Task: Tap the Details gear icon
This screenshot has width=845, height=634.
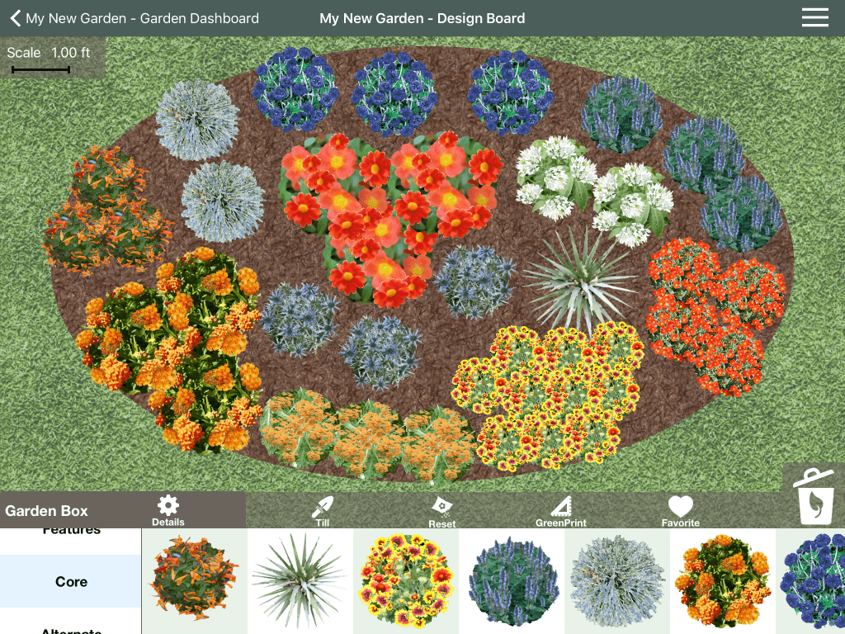Action: click(168, 510)
